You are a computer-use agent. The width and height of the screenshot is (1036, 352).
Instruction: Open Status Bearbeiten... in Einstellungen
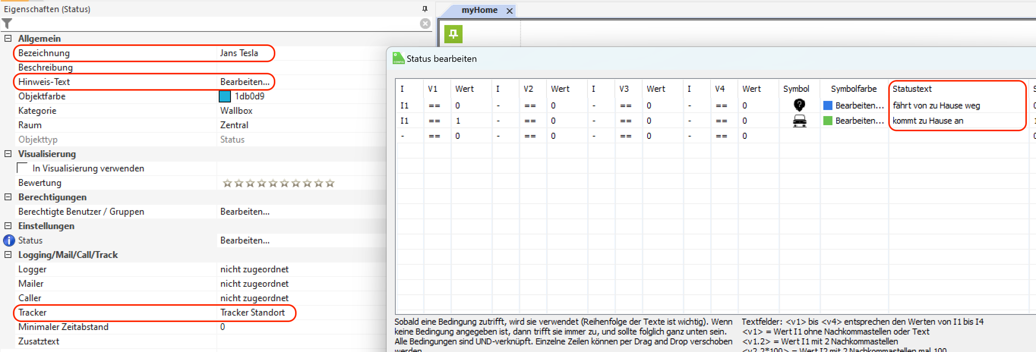coord(245,240)
